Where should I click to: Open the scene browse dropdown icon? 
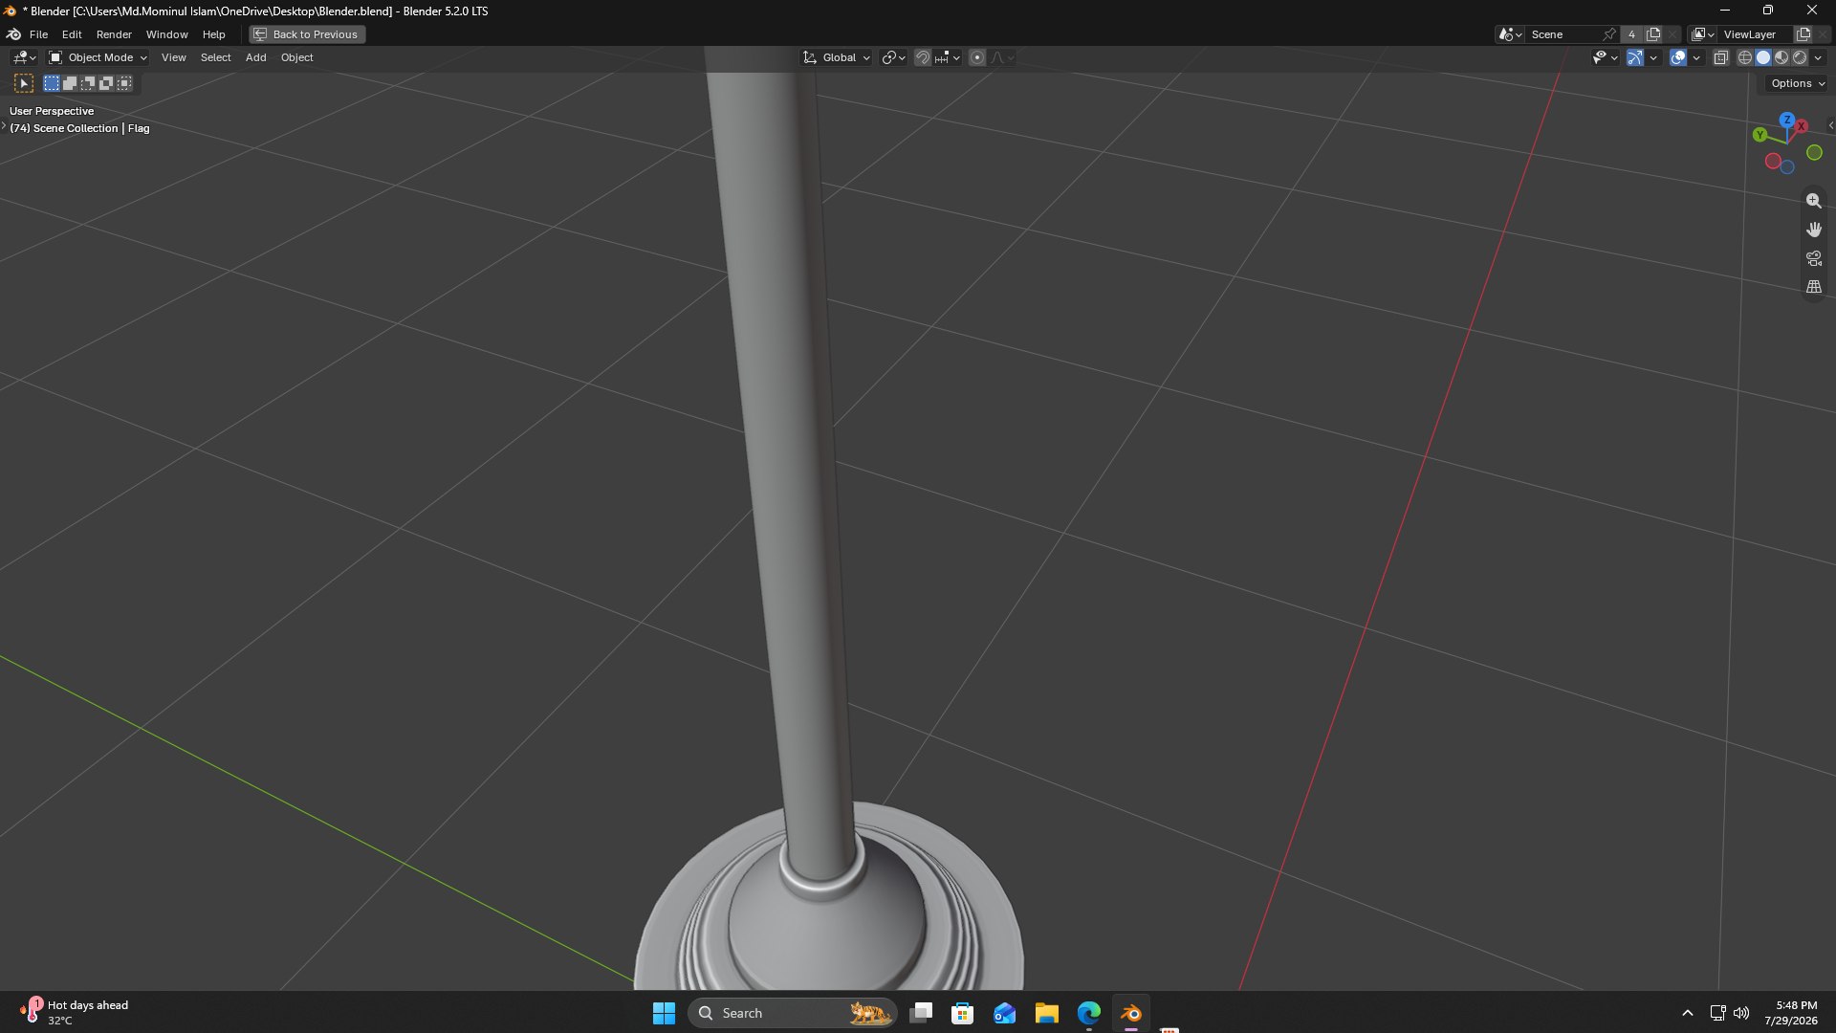[1511, 34]
